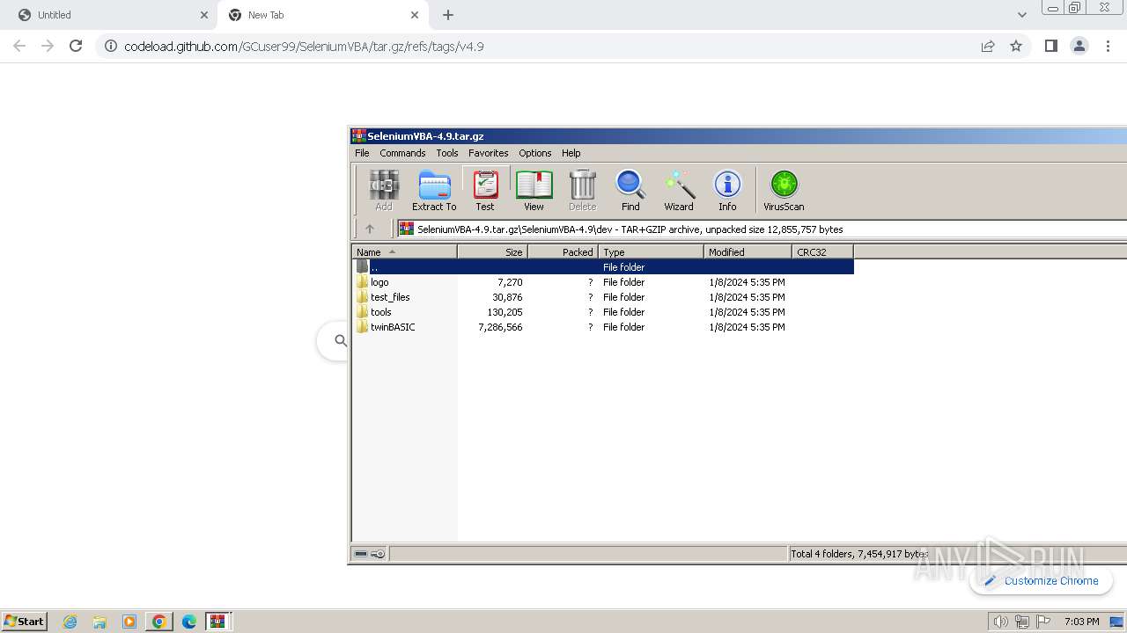Open the Help menu
This screenshot has height=633, width=1127.
(x=571, y=153)
